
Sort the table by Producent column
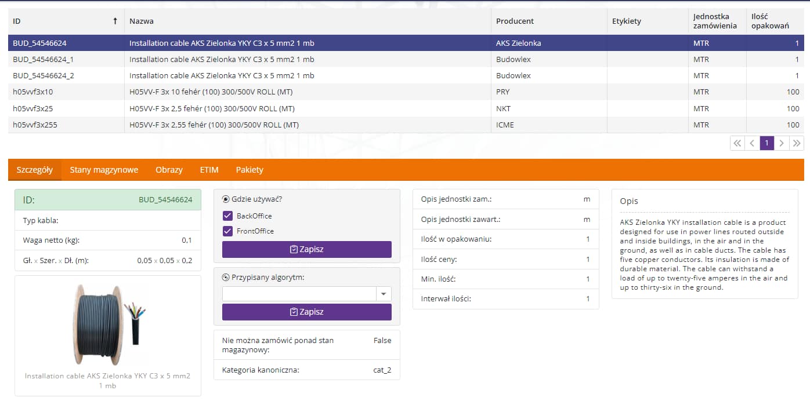515,21
